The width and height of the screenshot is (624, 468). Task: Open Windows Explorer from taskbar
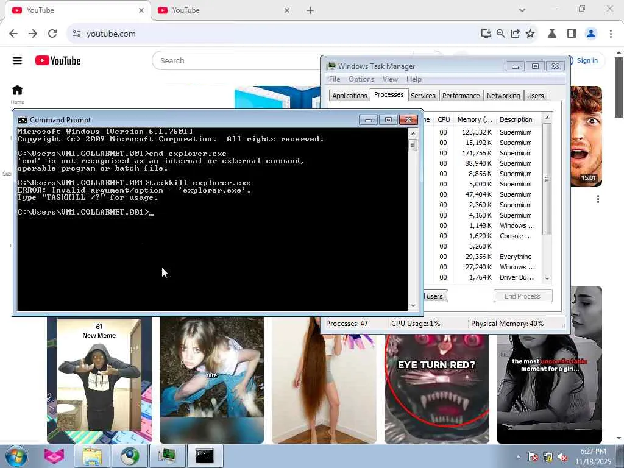(x=91, y=456)
